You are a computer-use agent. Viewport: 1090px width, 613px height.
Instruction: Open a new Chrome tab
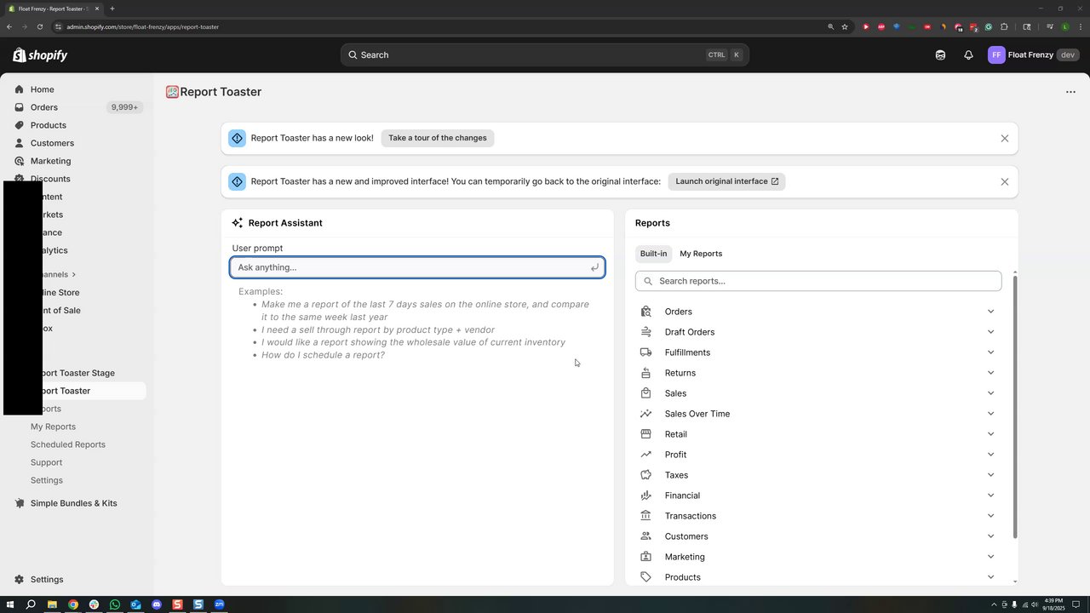(x=112, y=9)
